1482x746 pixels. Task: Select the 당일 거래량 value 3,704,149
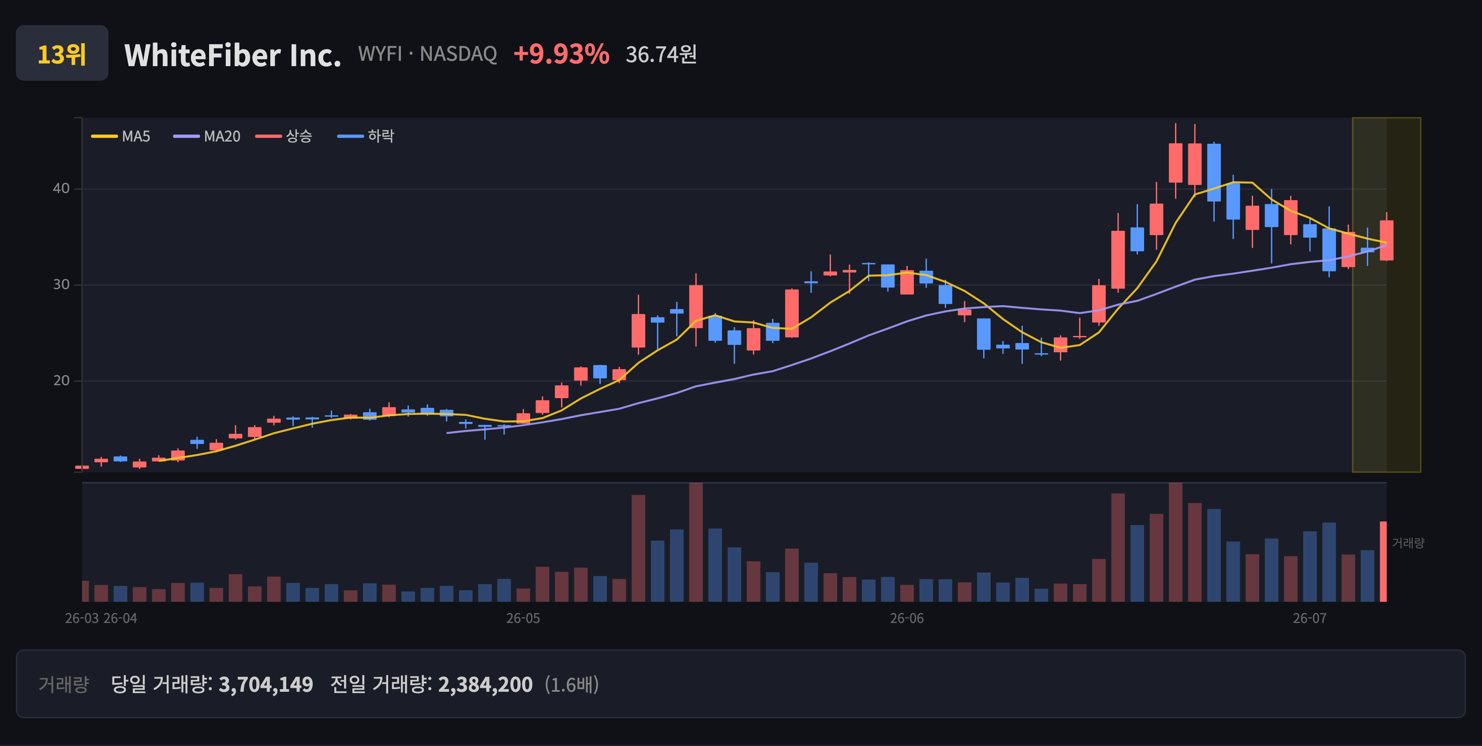tap(266, 684)
